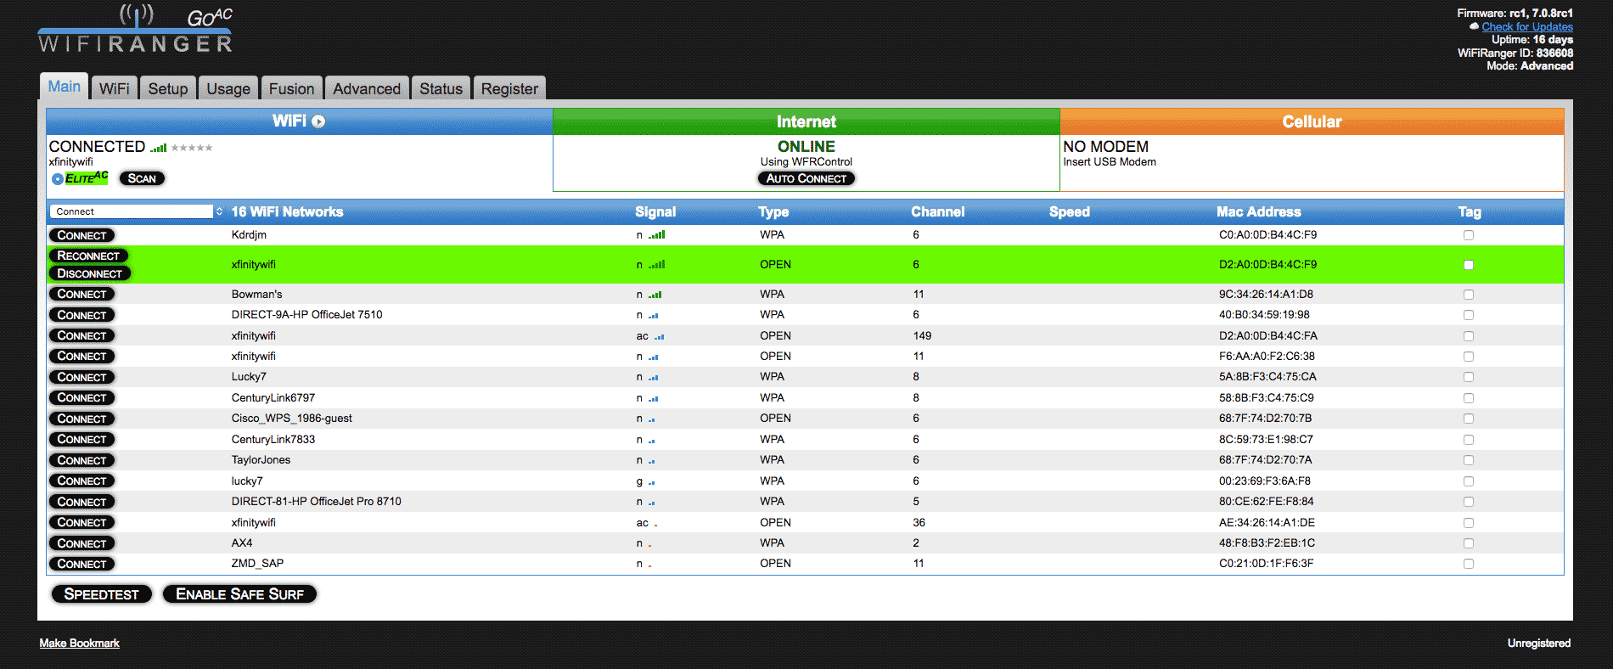Click Enable Safe Surf button
This screenshot has width=1613, height=669.
[239, 594]
